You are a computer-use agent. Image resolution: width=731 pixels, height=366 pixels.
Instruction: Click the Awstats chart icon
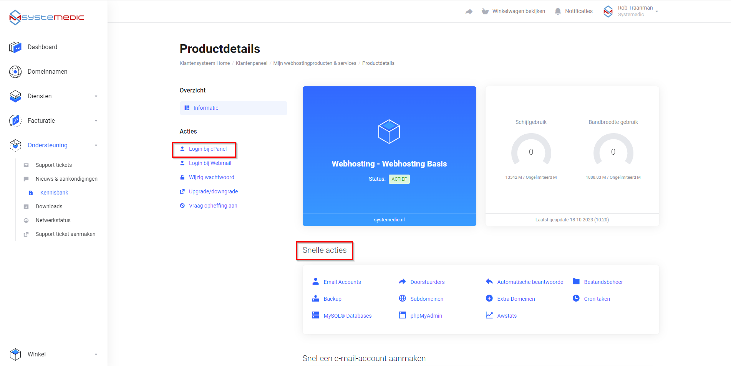pyautogui.click(x=489, y=315)
